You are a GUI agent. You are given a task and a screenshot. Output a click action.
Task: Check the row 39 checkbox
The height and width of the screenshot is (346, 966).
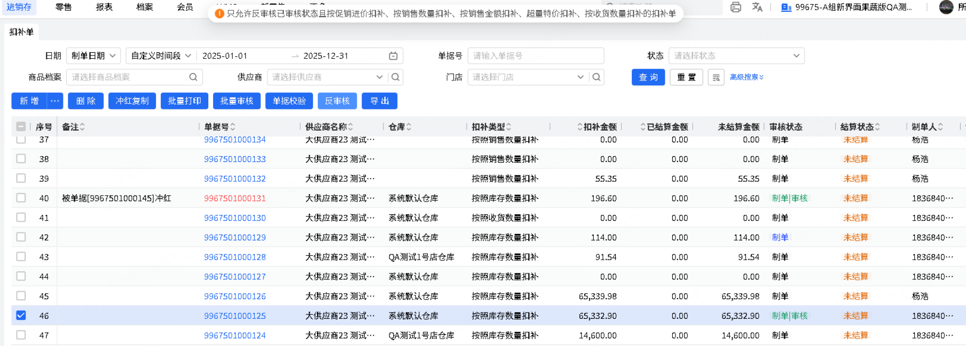[21, 178]
